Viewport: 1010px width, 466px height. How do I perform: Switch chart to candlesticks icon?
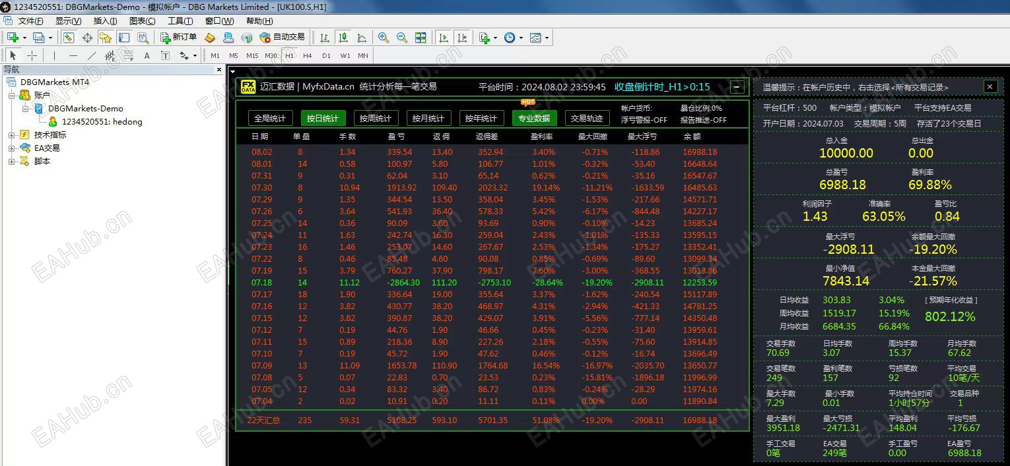tap(343, 38)
